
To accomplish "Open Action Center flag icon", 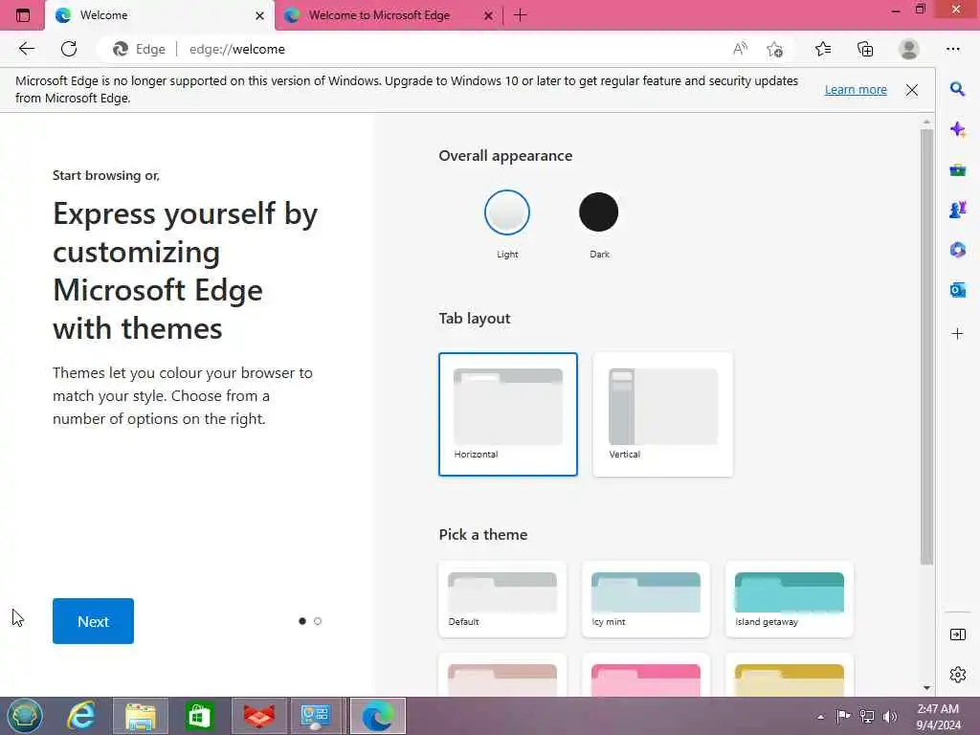I will click(843, 716).
